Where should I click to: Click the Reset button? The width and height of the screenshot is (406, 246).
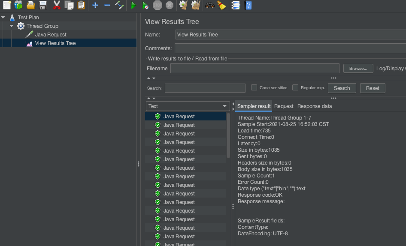(x=373, y=88)
